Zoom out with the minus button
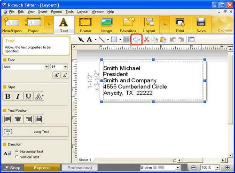 click(194, 168)
